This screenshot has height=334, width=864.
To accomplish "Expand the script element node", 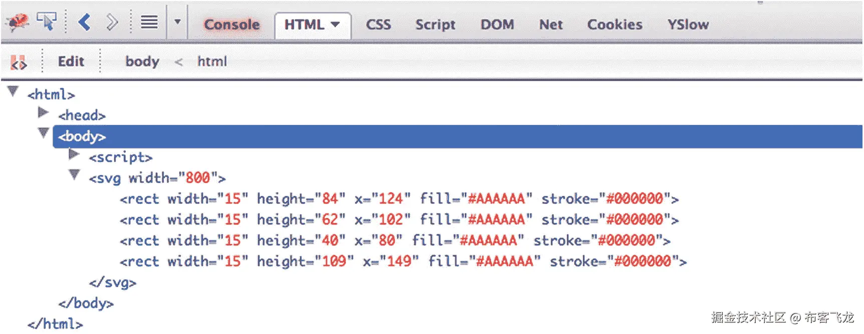I will [x=74, y=154].
